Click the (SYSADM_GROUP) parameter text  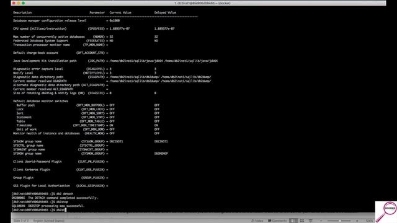93,141
